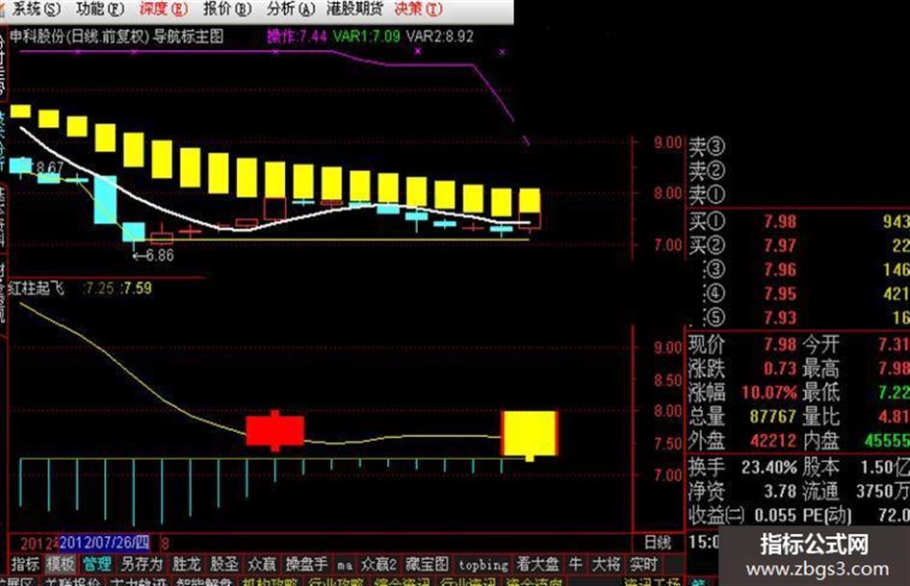Switch to the 股圣 indicator template

coord(224,564)
